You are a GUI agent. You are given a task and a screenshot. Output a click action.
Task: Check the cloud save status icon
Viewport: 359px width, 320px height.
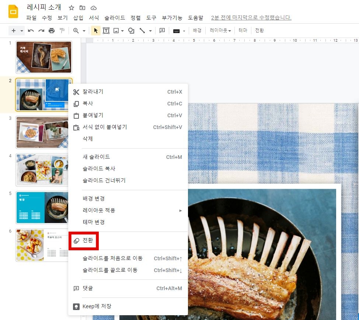tap(93, 8)
